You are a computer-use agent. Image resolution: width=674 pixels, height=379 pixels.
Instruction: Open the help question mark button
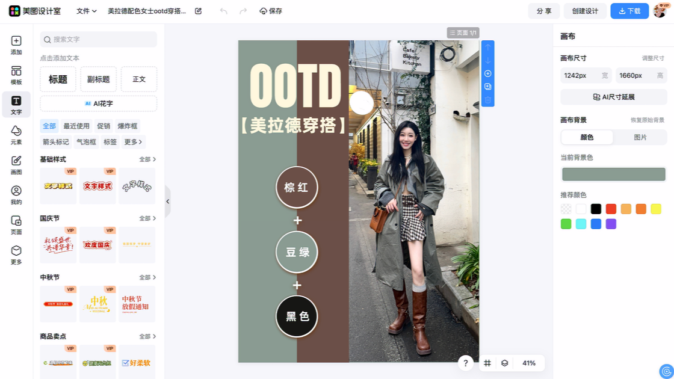pyautogui.click(x=466, y=363)
